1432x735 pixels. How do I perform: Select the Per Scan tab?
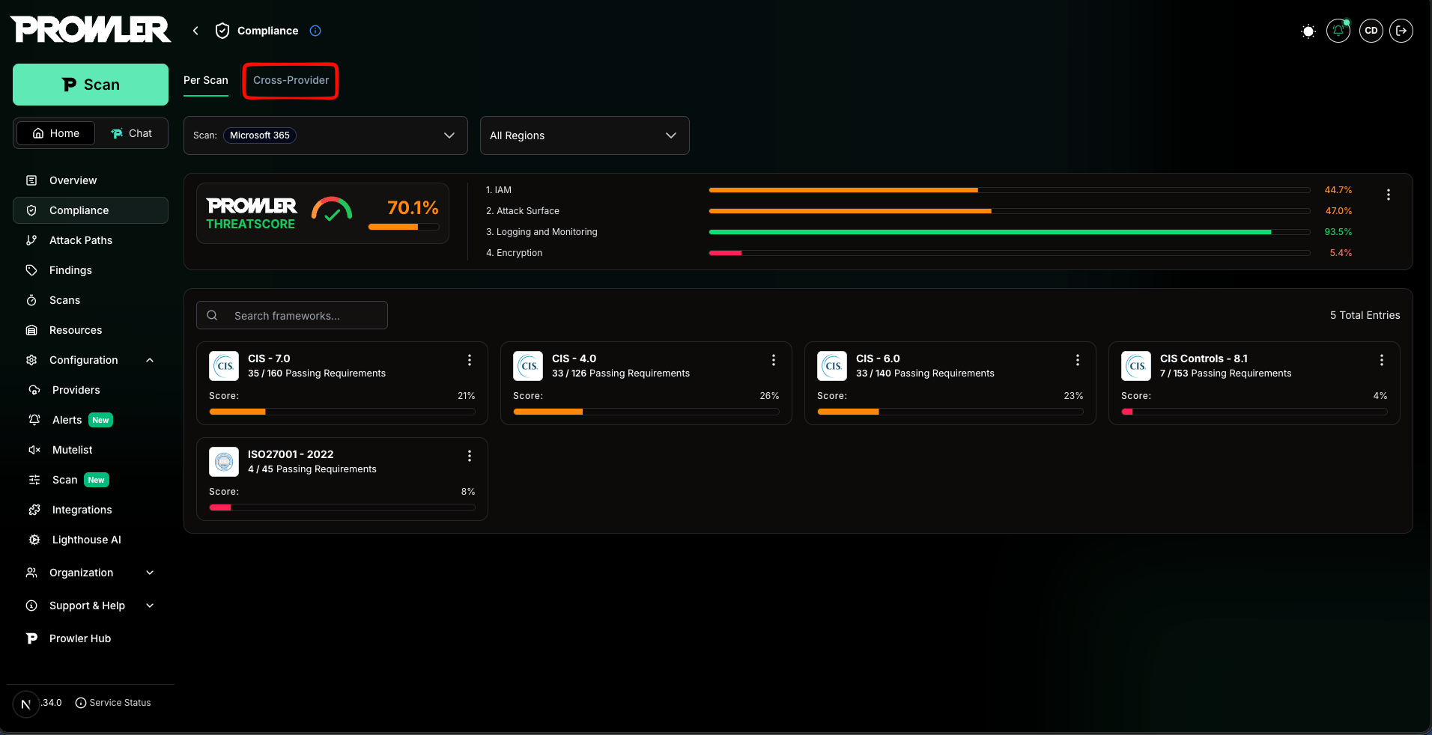click(x=206, y=80)
